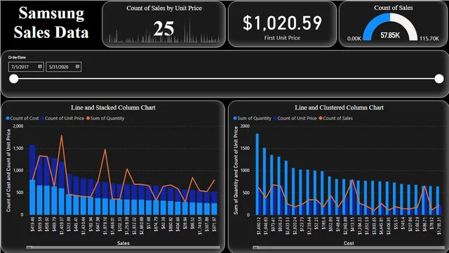Click the OrderDate slider track
This screenshot has width=449, height=253.
click(x=226, y=79)
